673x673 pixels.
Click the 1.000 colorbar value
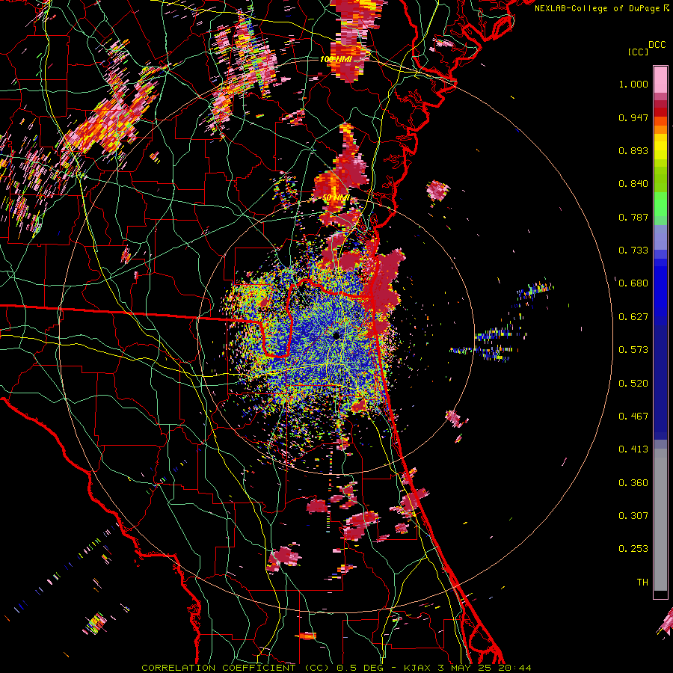pos(633,84)
